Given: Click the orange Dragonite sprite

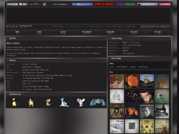Looking at the screenshot, I should click(31, 103).
